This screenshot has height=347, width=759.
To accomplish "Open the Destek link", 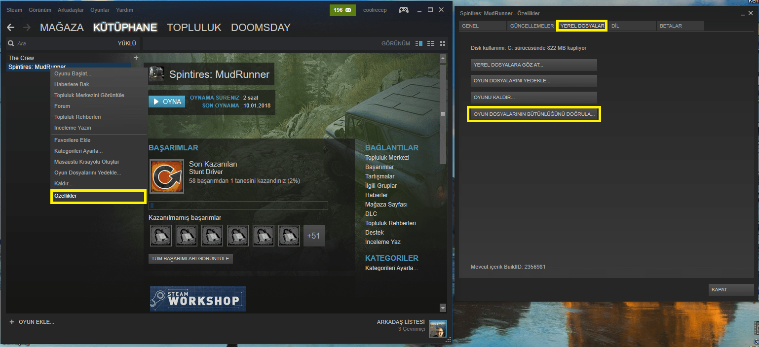I will (375, 233).
